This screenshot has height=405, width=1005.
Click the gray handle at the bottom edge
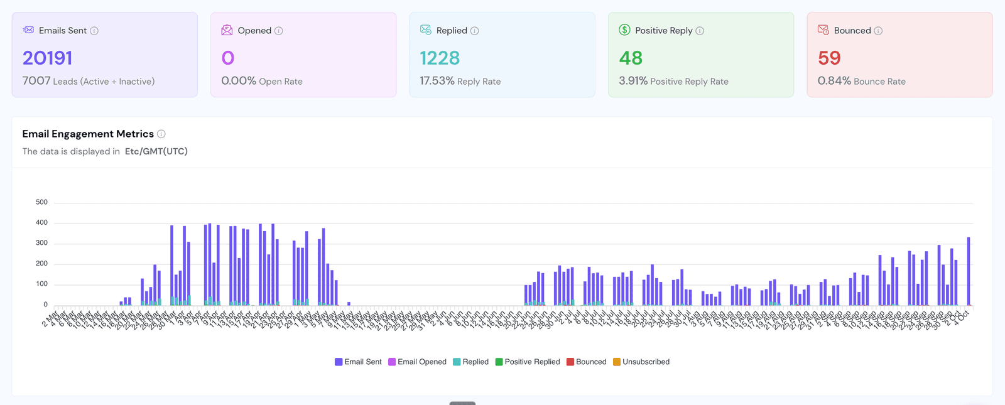tap(462, 403)
